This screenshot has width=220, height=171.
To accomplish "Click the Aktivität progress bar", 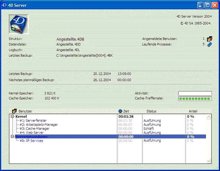I will coord(195,93).
